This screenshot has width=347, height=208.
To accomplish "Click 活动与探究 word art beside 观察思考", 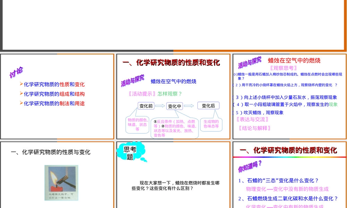I will tap(249, 62).
